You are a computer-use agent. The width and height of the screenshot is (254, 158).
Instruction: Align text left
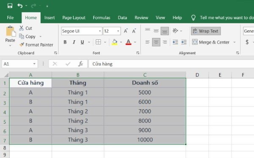click(147, 42)
